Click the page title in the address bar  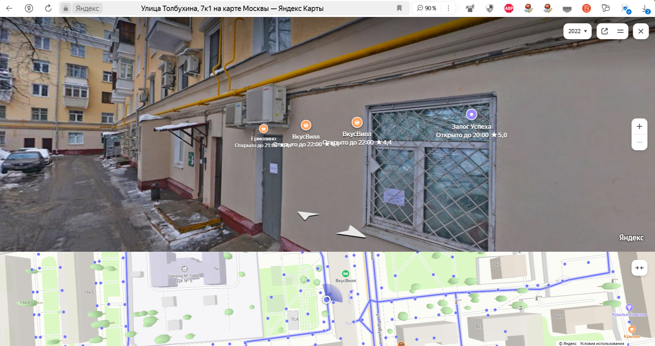pyautogui.click(x=232, y=8)
